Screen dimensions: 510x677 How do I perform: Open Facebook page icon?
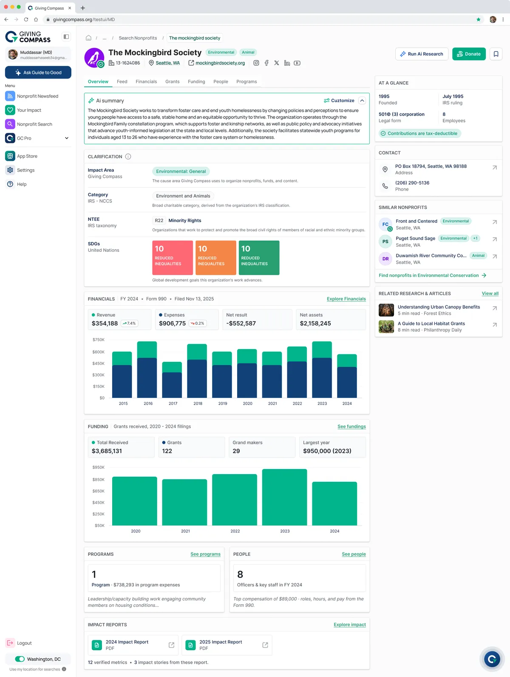tap(266, 63)
